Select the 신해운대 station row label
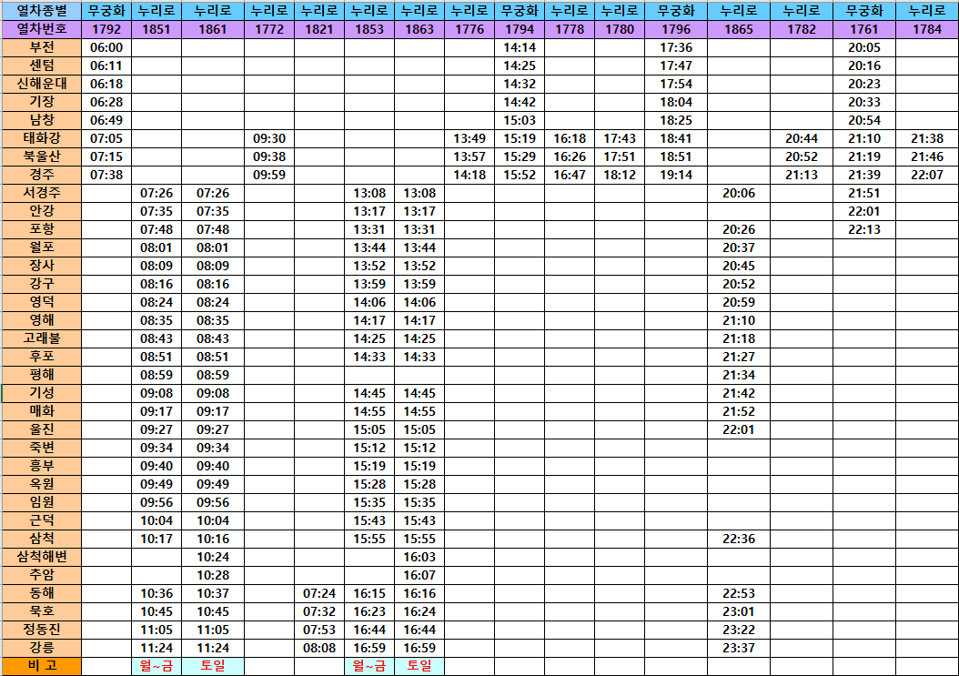This screenshot has height=676, width=959. [42, 84]
